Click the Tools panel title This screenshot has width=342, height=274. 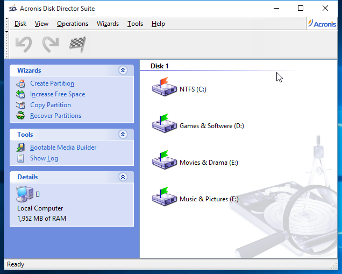(x=25, y=134)
